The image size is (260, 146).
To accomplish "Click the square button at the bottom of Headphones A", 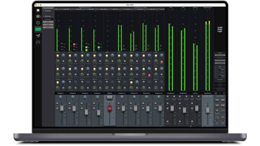I will [167, 121].
